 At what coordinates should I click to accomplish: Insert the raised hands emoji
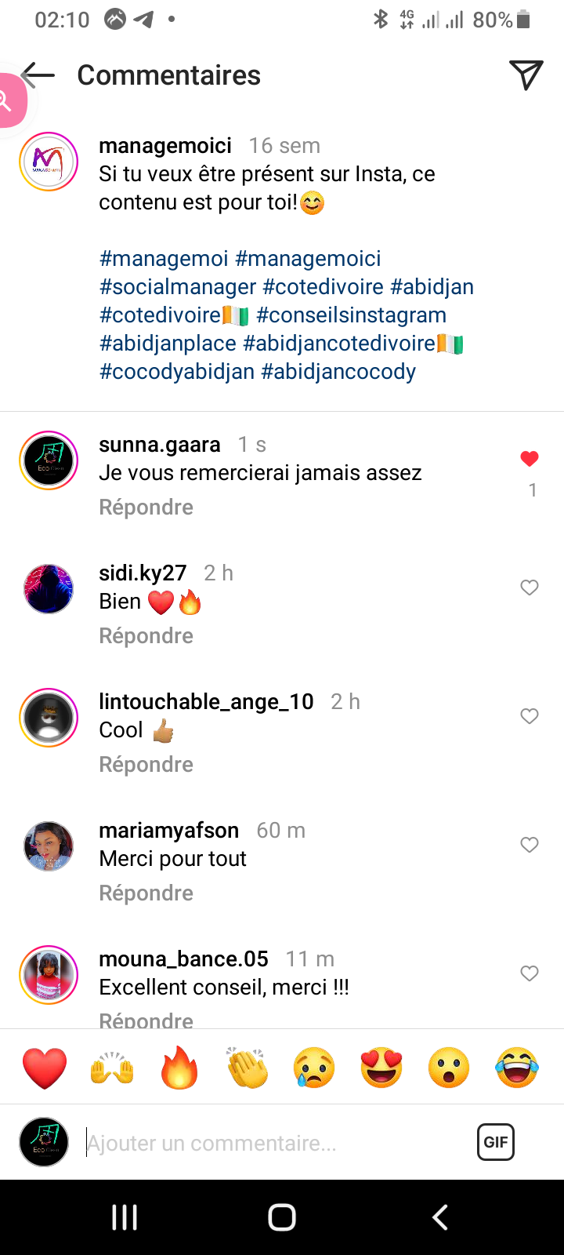pos(112,1068)
